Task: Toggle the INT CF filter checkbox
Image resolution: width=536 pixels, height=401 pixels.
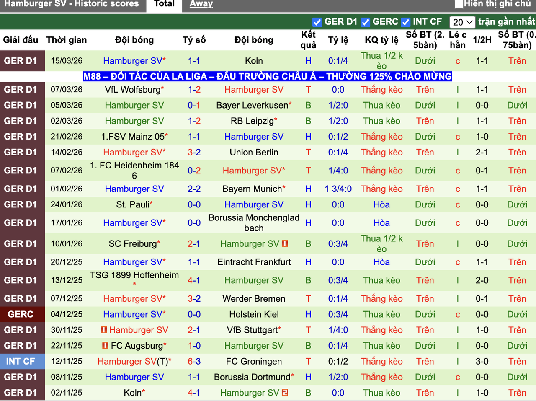Action: pyautogui.click(x=405, y=22)
